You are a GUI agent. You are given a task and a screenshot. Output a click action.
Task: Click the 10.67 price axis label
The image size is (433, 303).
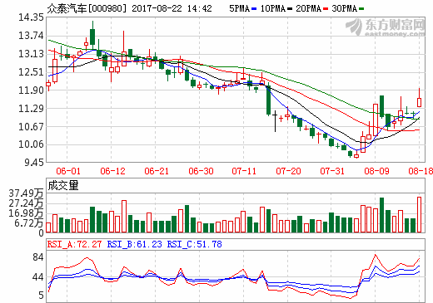pos(31,126)
